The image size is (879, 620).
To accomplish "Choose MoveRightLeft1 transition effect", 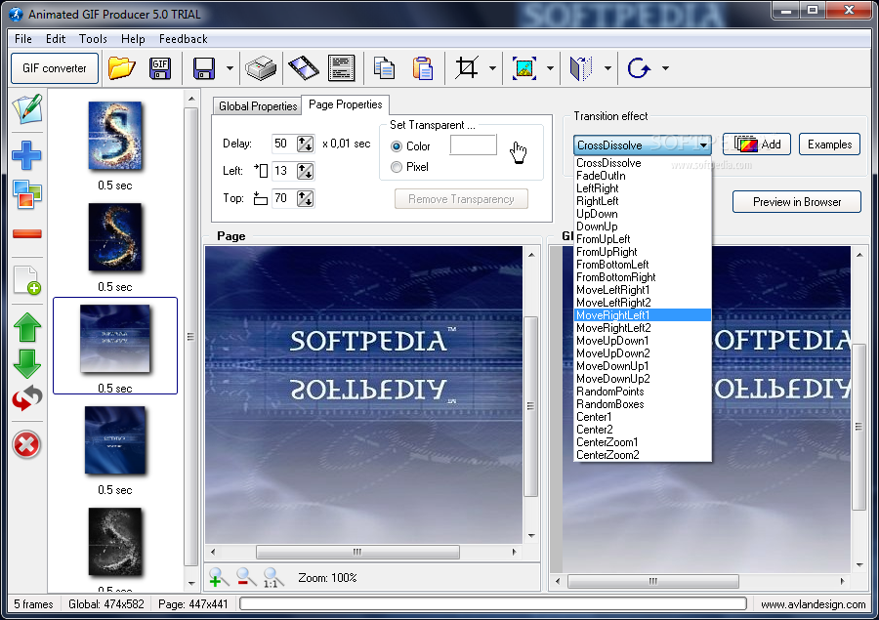I will [643, 315].
